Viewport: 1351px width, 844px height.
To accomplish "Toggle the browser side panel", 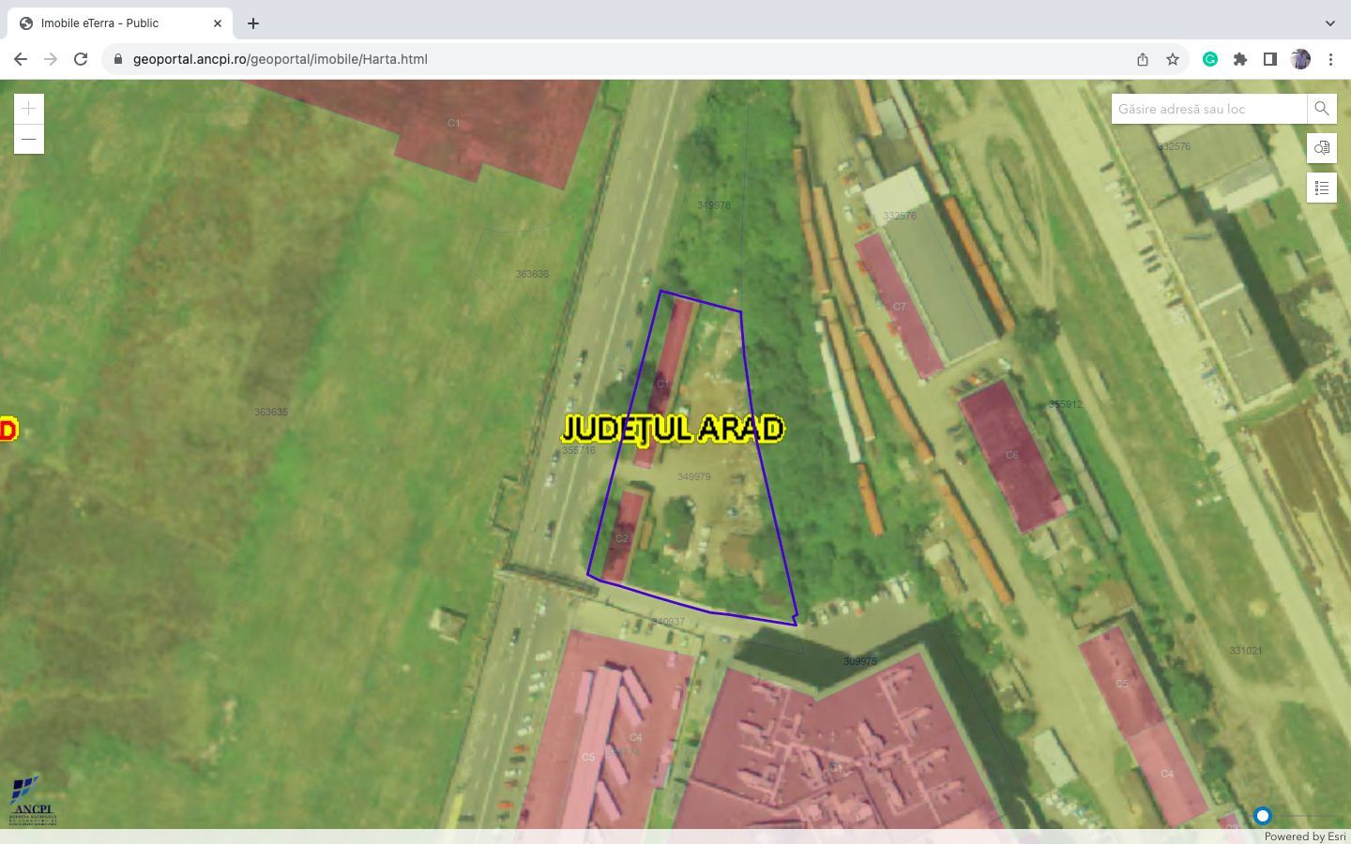I will click(x=1270, y=59).
